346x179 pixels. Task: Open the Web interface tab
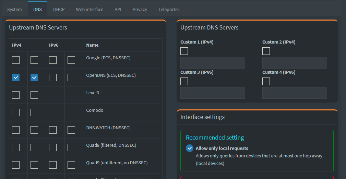pyautogui.click(x=90, y=9)
